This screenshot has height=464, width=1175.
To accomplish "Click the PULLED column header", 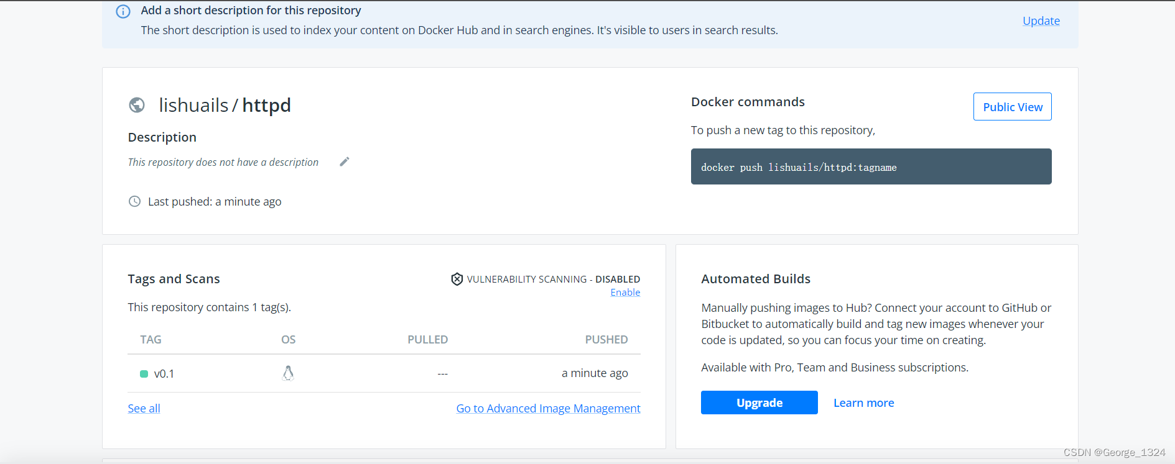I will coord(427,340).
